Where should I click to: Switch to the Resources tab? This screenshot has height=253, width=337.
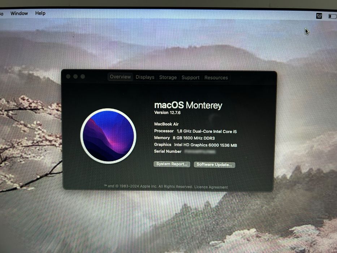click(x=216, y=78)
